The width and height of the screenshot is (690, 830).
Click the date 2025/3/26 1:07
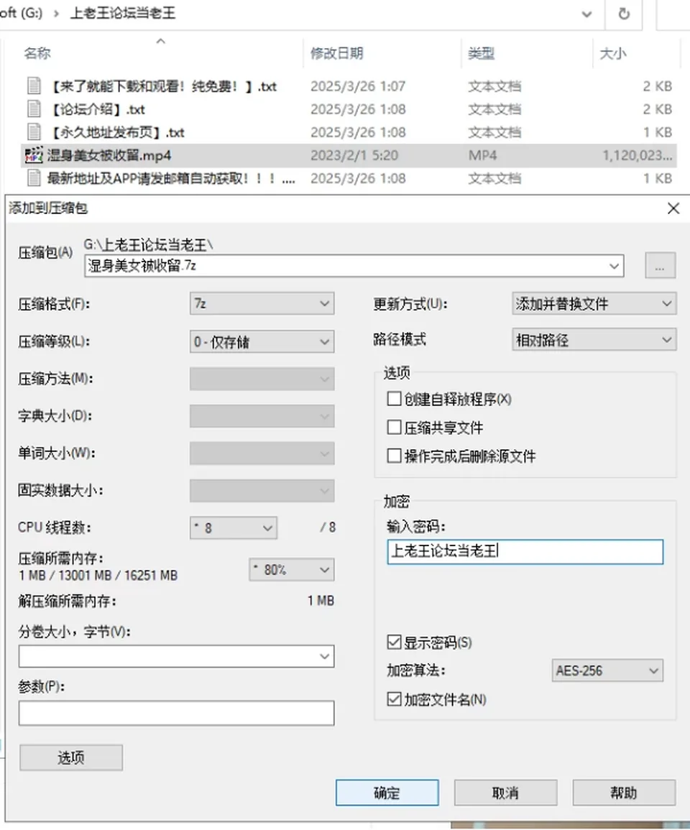coord(358,86)
